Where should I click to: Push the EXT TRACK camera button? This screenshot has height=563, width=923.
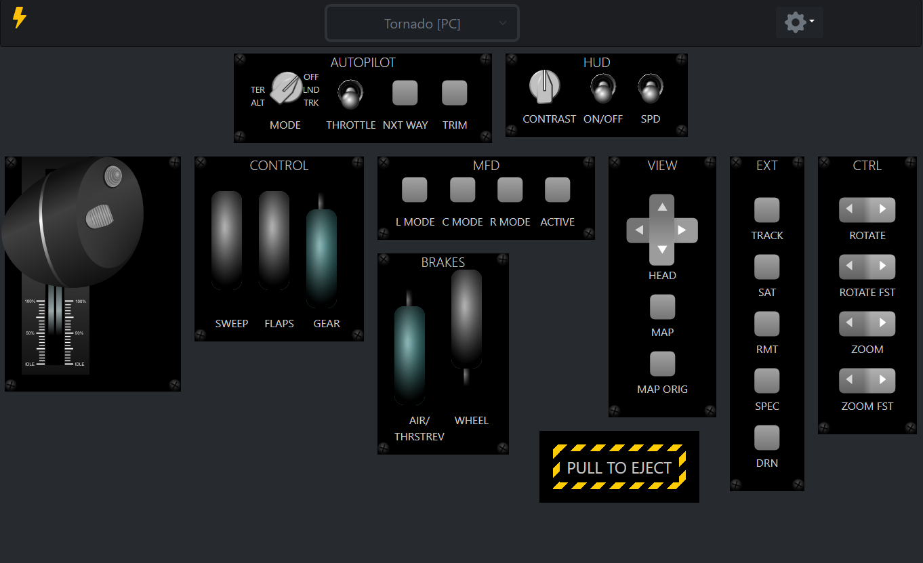pyautogui.click(x=767, y=210)
